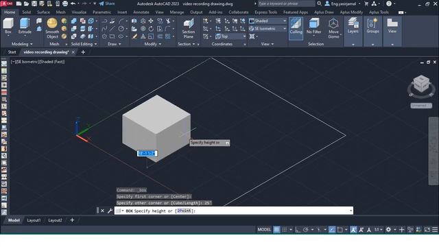Screen dimensions: 439x247
Task: Open the command line customize wrench
Action: tap(110, 211)
